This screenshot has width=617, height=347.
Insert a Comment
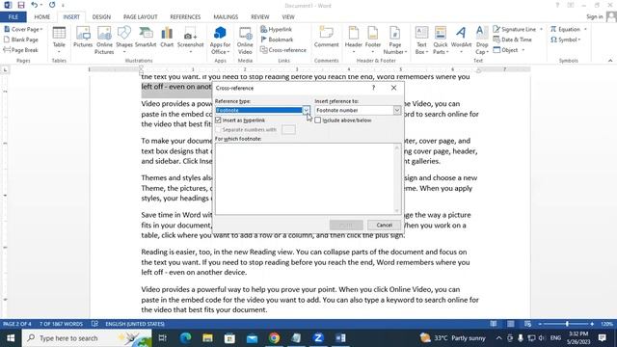(x=326, y=38)
